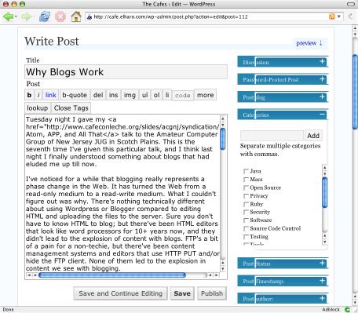
Task: Open the home page icon
Action: click(76, 16)
